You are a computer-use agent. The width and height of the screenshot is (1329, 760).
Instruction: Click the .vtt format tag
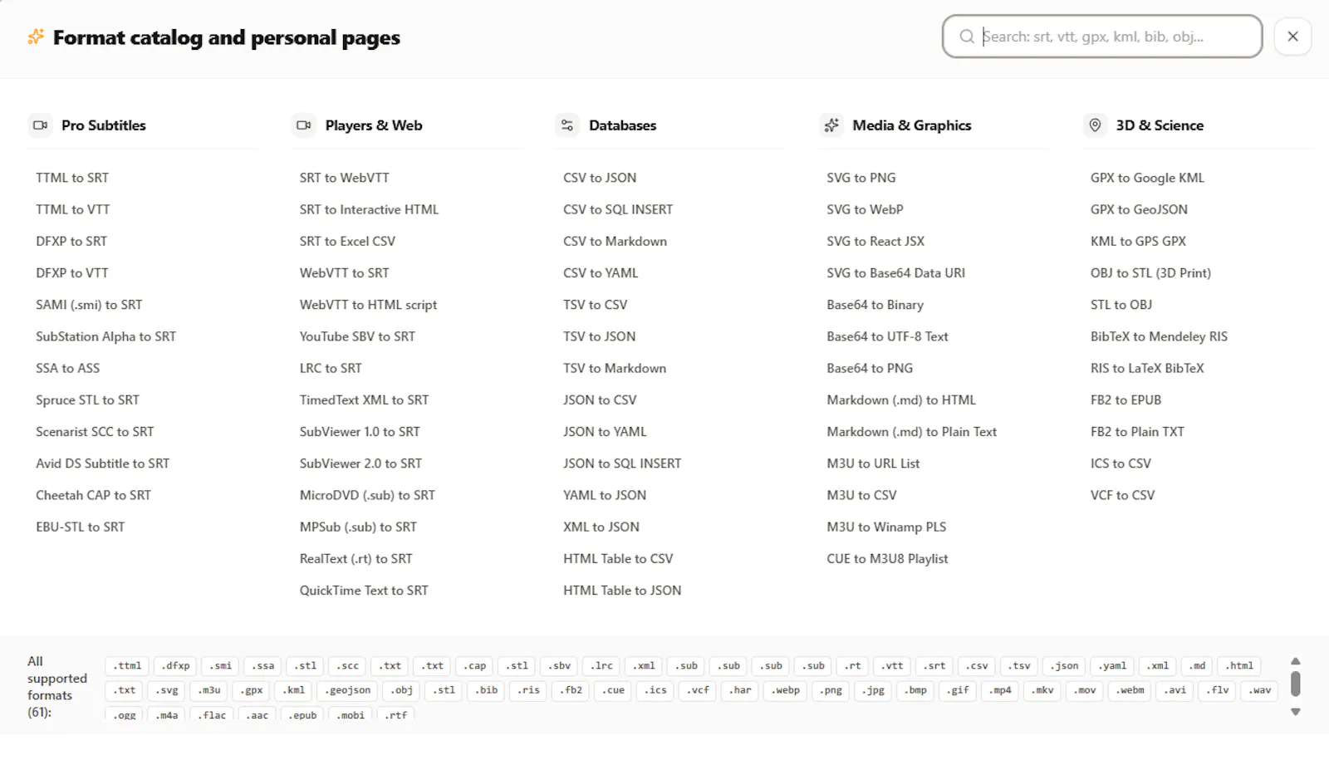pos(892,666)
